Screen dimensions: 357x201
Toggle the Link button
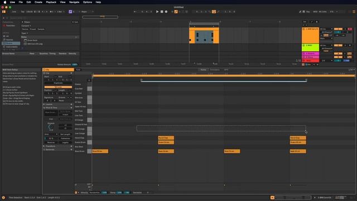coord(14,12)
